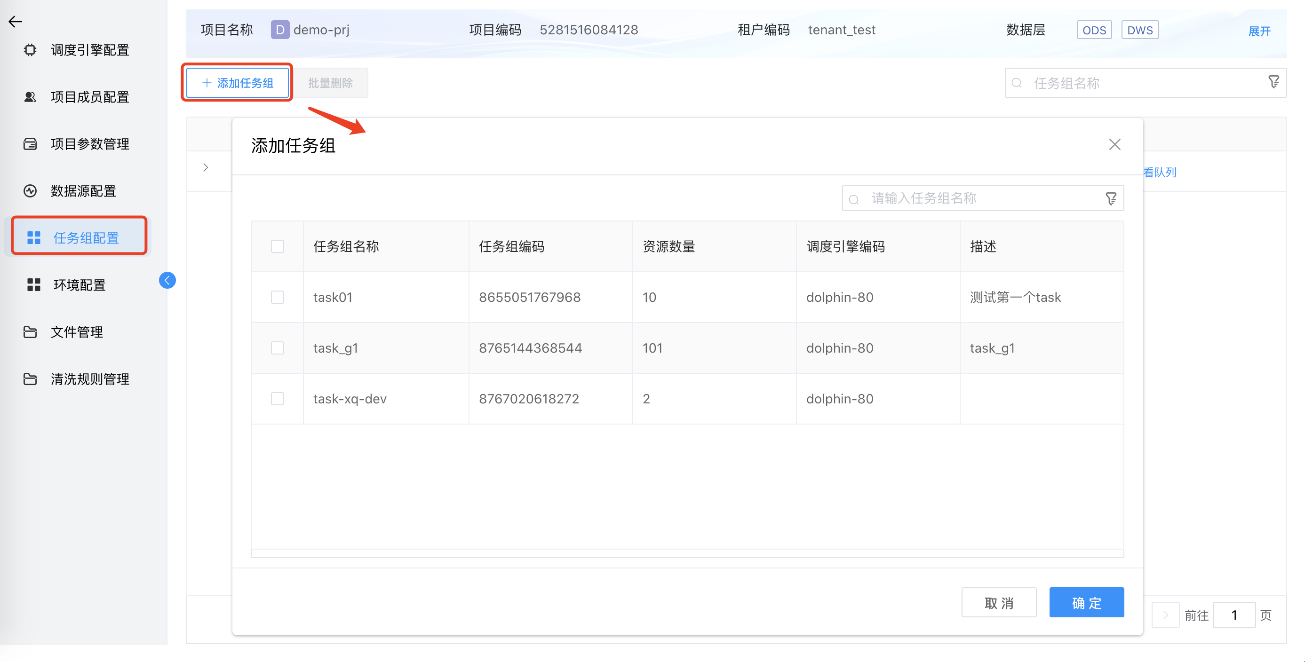Viewport: 1305px width, 662px height.
Task: Toggle the select-all header checkbox
Action: tap(278, 246)
